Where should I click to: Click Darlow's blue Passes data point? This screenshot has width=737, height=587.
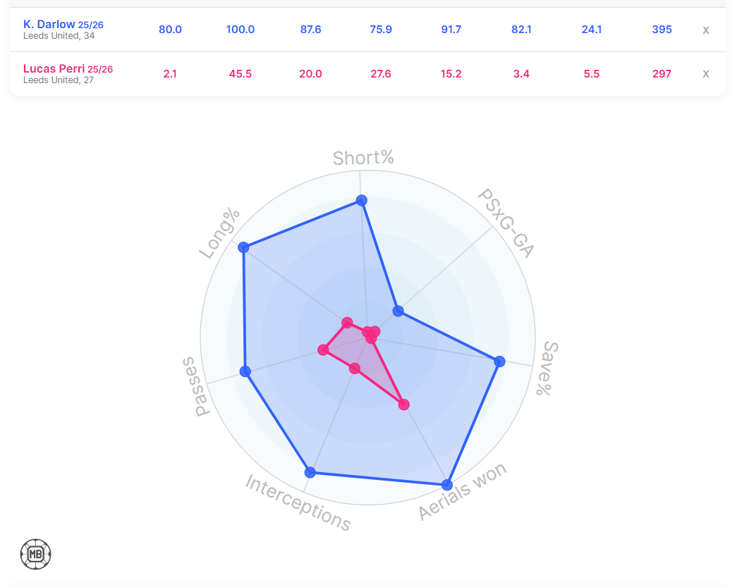click(x=245, y=371)
